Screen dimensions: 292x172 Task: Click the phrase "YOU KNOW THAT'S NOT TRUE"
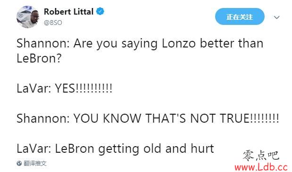(x=161, y=118)
